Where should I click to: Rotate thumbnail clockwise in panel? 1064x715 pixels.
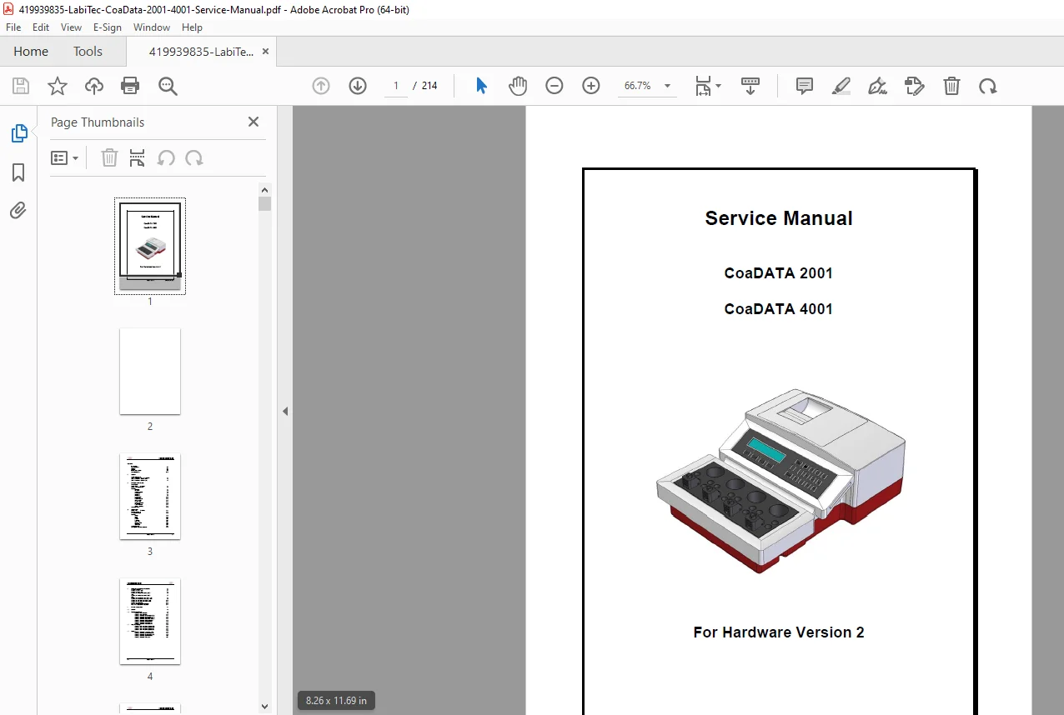pyautogui.click(x=194, y=157)
